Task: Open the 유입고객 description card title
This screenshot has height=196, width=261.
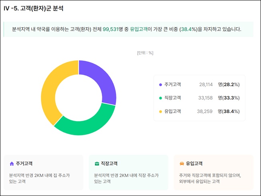Action: coord(194,163)
